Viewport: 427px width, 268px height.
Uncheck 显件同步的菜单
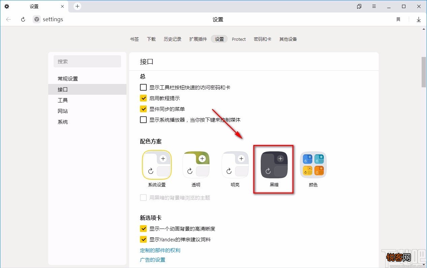click(143, 109)
